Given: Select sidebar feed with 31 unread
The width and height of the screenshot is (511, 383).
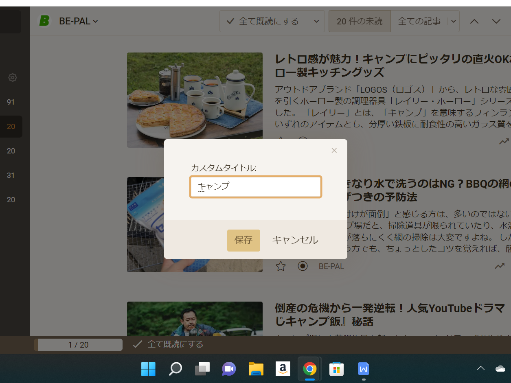Looking at the screenshot, I should pyautogui.click(x=11, y=175).
